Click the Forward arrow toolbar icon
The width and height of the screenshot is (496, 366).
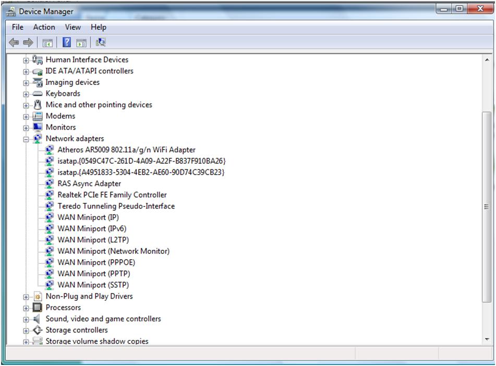28,42
